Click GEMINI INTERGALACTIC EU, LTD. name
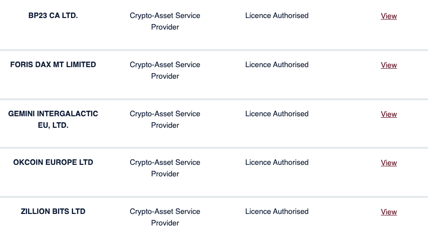 (53, 119)
